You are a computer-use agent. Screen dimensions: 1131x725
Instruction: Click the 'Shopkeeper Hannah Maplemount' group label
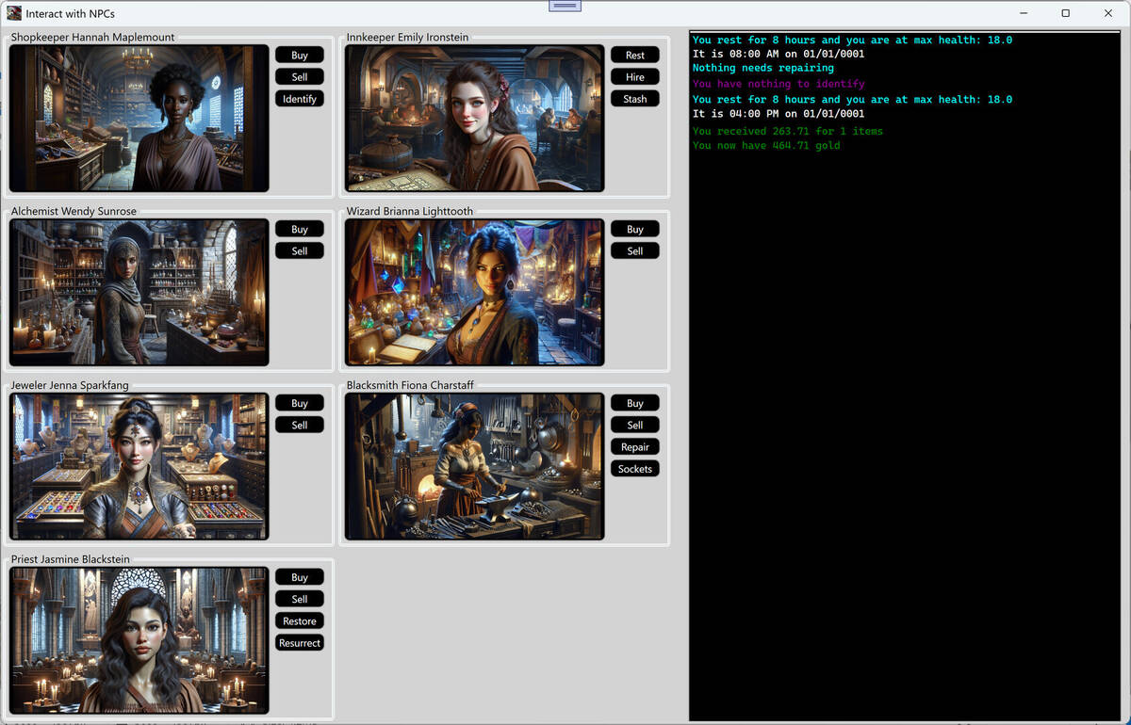point(92,38)
